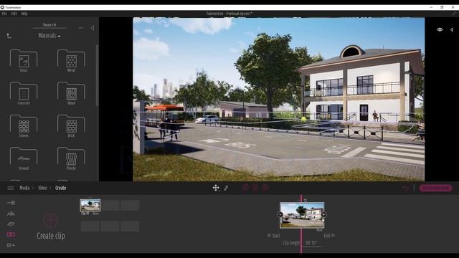459x258 pixels.
Task: Minimize the Twinmotion window
Action: (431, 7)
